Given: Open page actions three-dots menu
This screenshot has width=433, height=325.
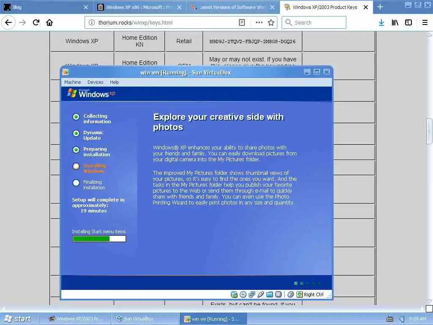Looking at the screenshot, I should (x=259, y=22).
